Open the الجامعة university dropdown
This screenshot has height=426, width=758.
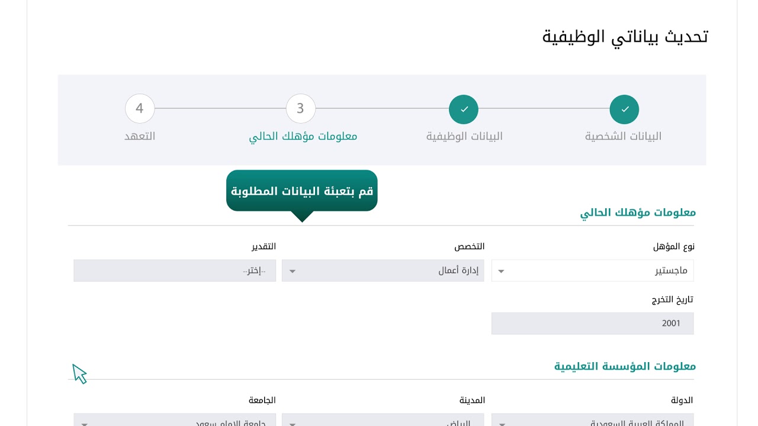(175, 419)
